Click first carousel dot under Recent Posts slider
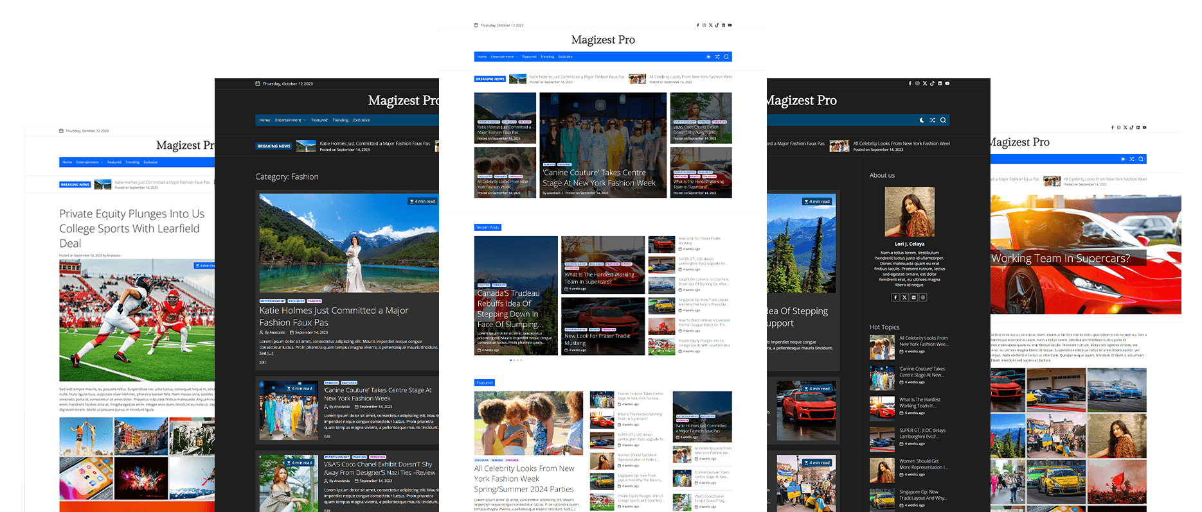The image size is (1202, 512). click(x=511, y=360)
